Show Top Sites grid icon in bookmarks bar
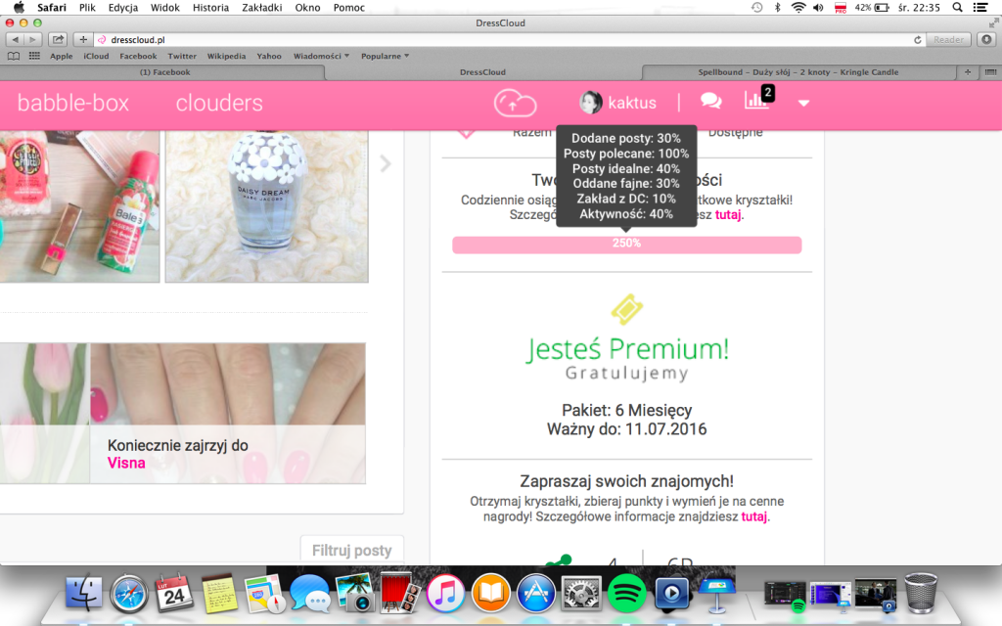Screen dimensions: 1002x626 (x=34, y=56)
